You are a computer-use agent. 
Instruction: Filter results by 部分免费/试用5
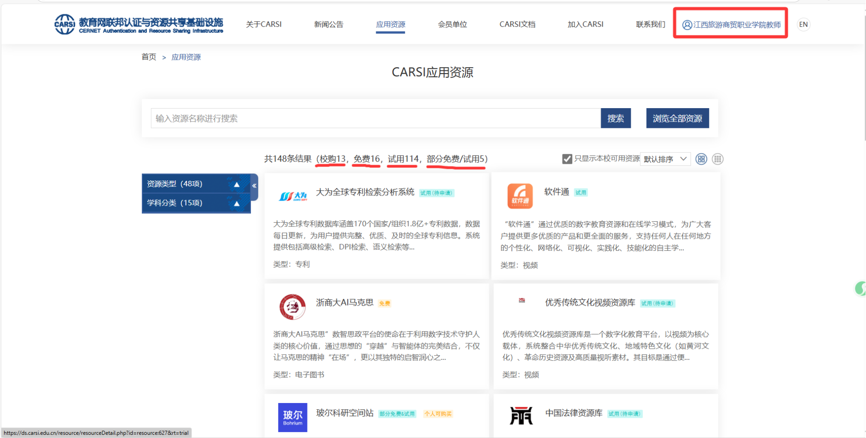[x=455, y=159]
